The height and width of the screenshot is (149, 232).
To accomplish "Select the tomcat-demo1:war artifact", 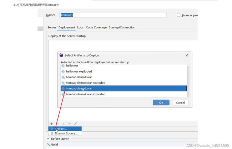I will tap(124, 77).
